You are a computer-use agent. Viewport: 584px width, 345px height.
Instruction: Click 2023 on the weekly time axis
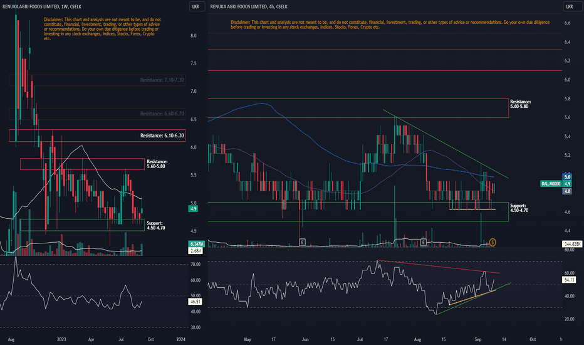[61, 339]
